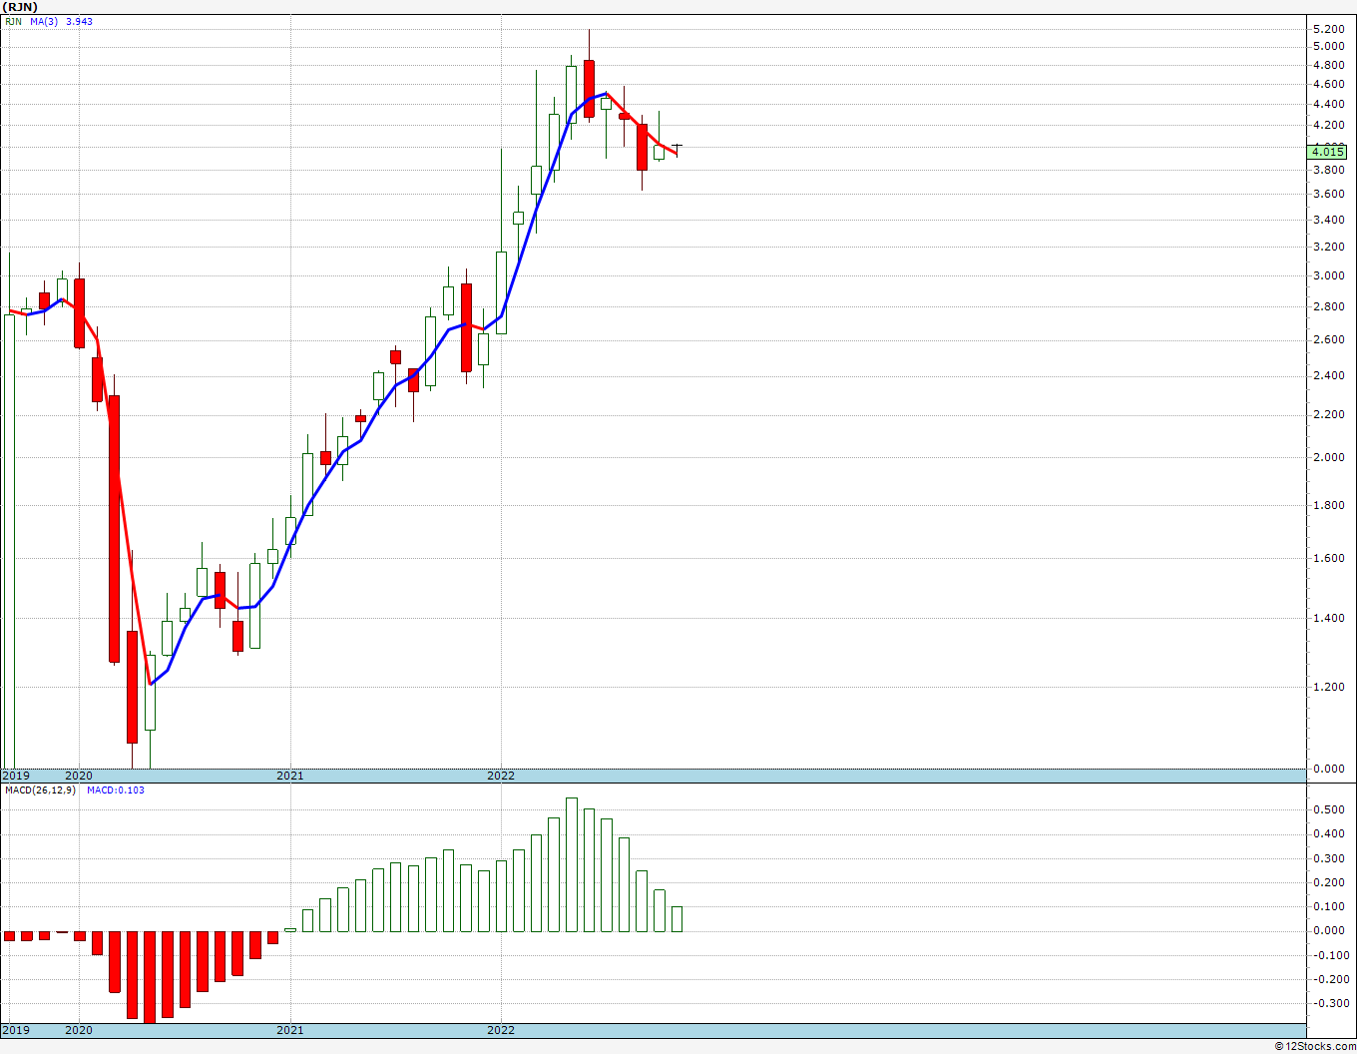1357x1054 pixels.
Task: Click the 2.200 price axis label
Action: (x=1327, y=414)
